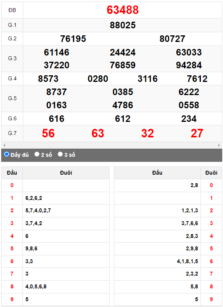Select the "Đầy đủ" radio button
The image size is (223, 307).
point(7,154)
